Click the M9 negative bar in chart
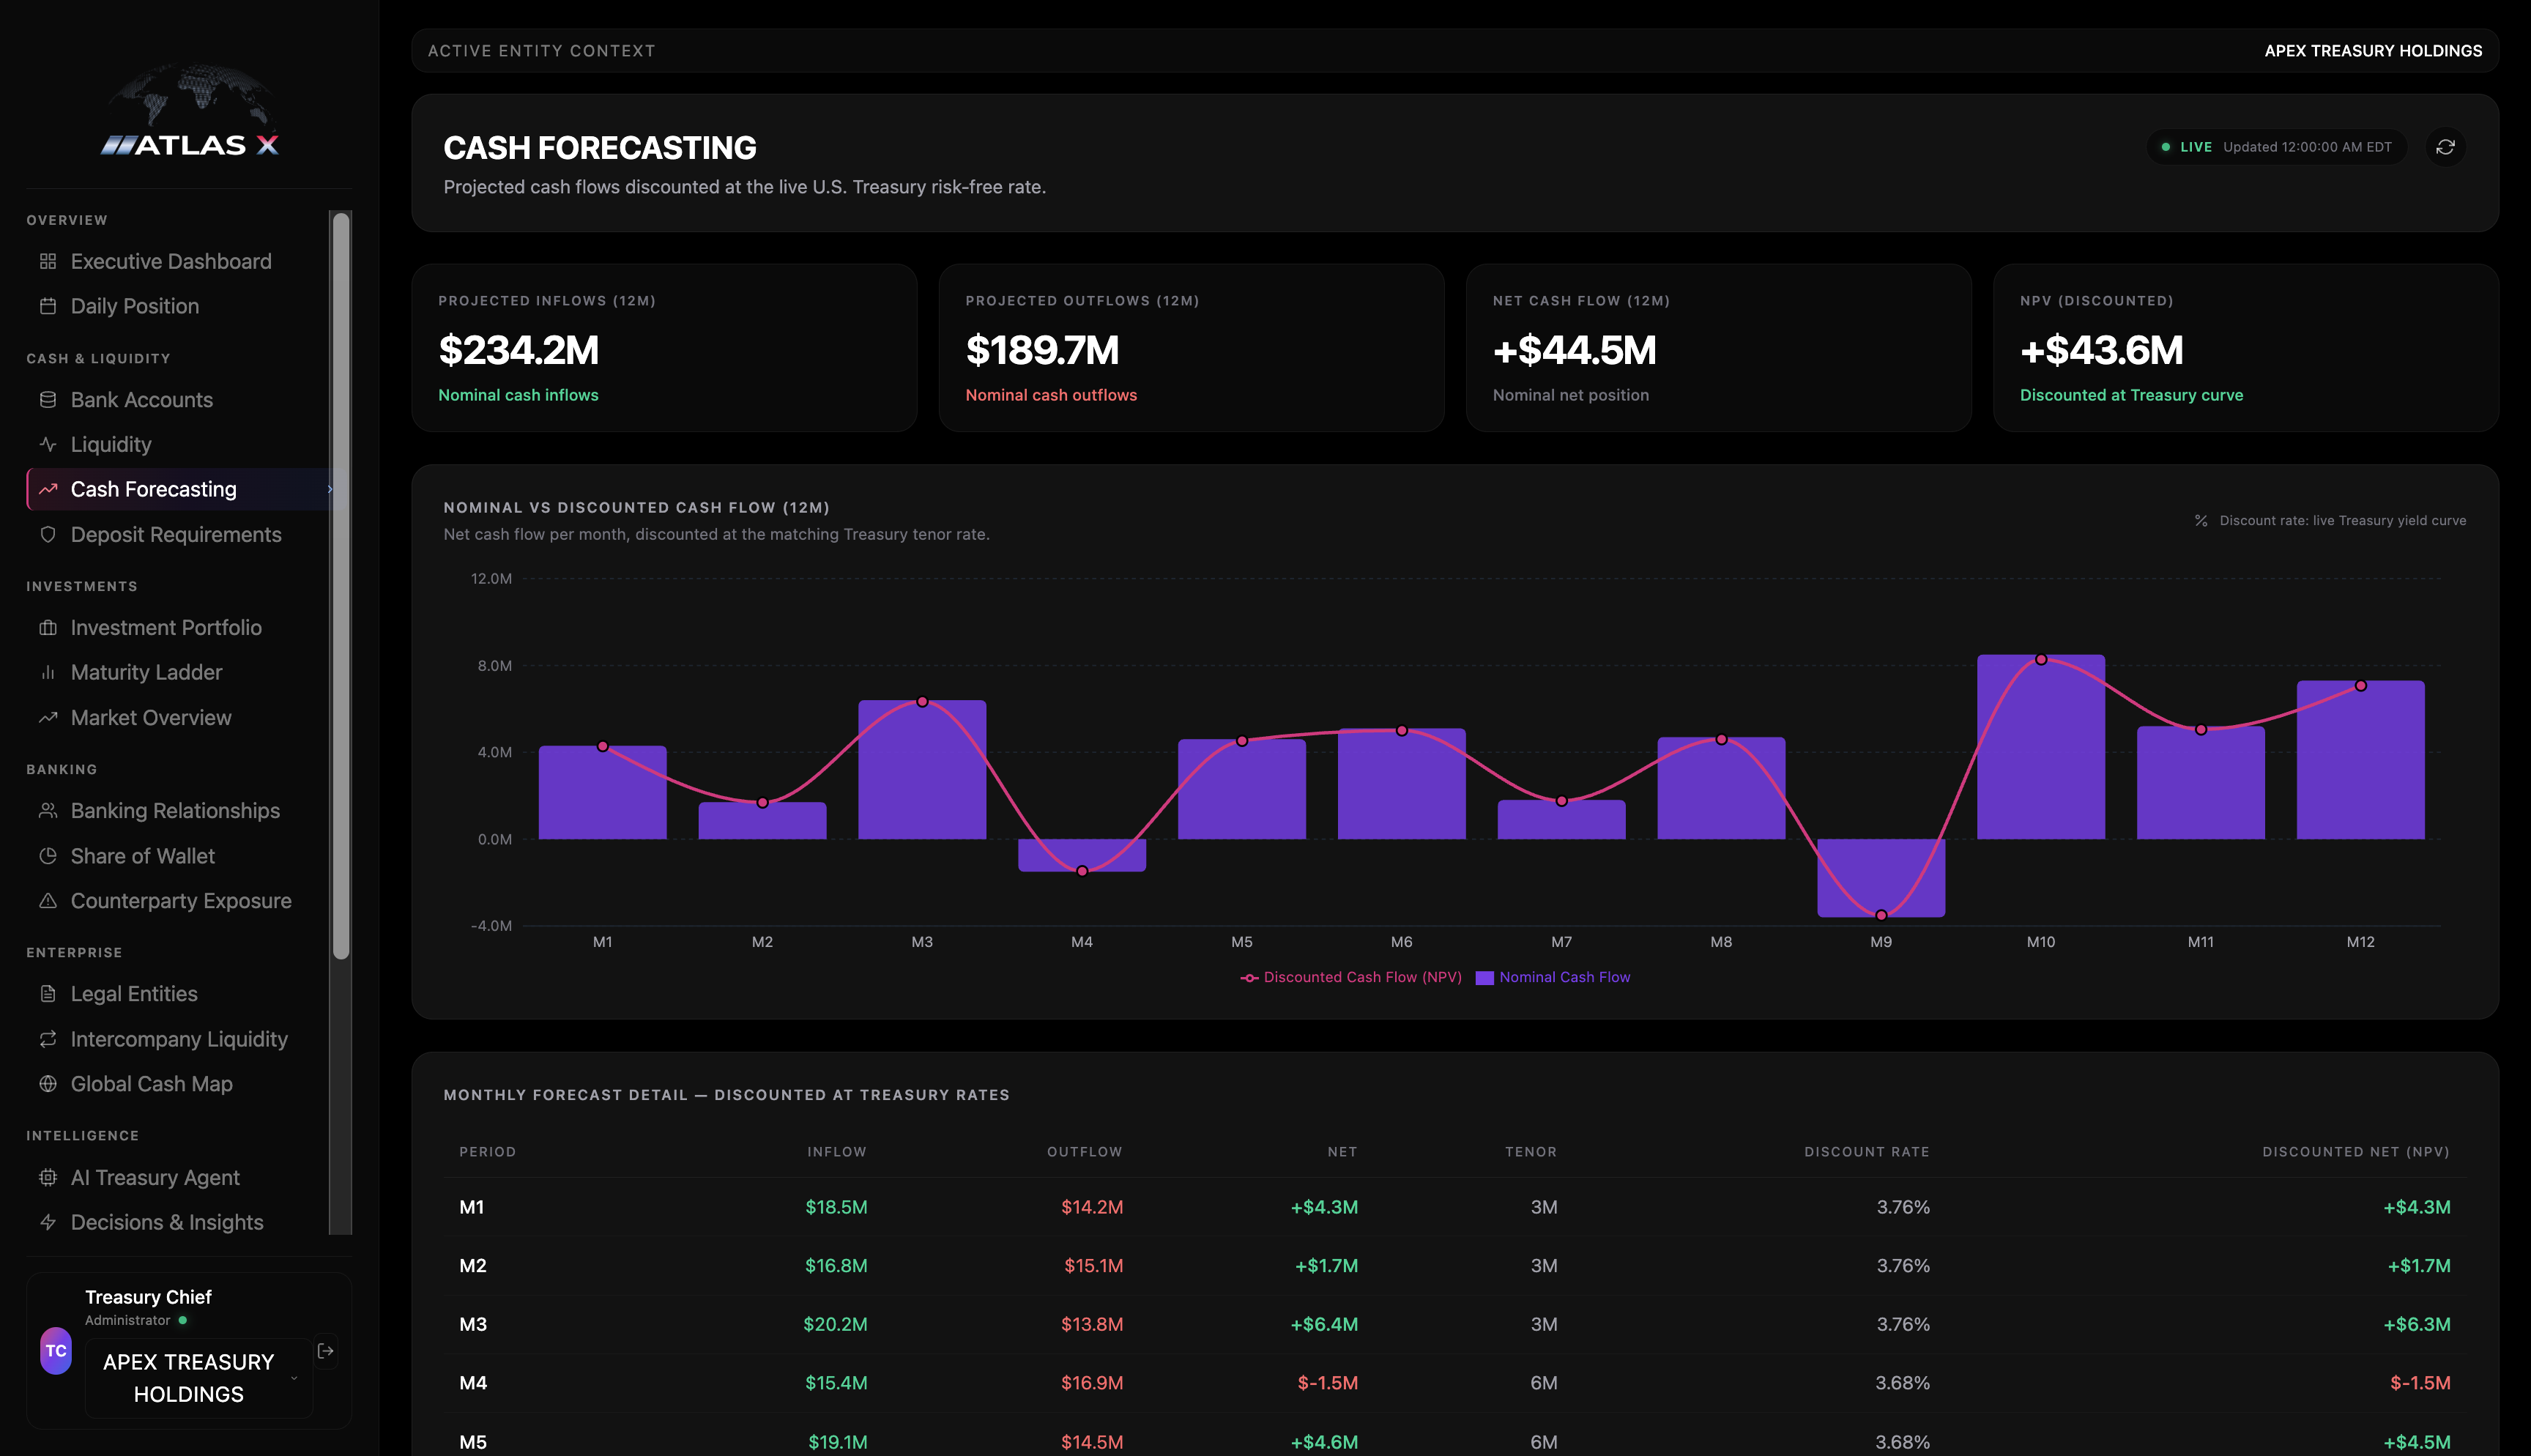 (1881, 877)
